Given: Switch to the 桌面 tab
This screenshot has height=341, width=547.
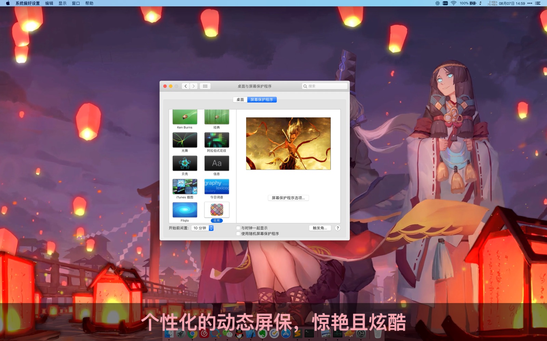Looking at the screenshot, I should (x=240, y=100).
